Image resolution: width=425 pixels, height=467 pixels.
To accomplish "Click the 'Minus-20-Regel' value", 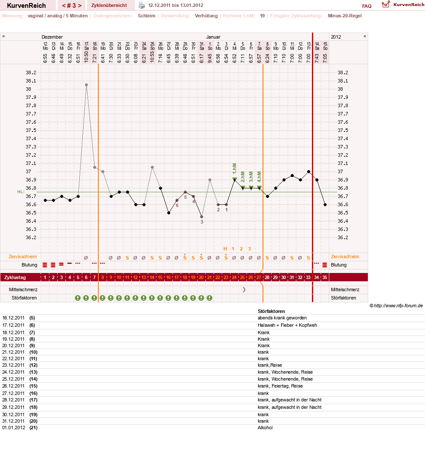I will 345,16.
